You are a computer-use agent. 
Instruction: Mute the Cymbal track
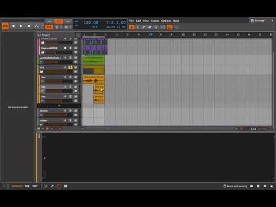pos(75,57)
